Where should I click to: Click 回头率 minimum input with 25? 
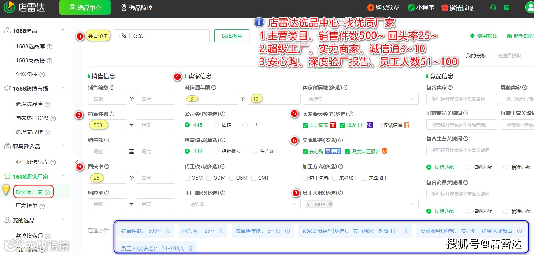click(x=107, y=177)
